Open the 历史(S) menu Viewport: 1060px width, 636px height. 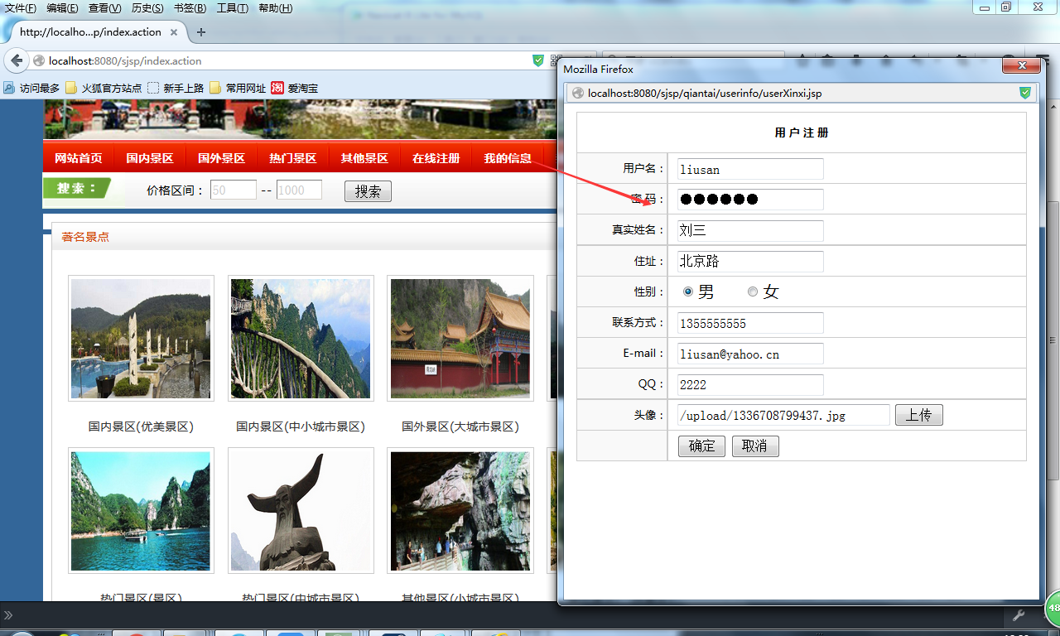(147, 8)
